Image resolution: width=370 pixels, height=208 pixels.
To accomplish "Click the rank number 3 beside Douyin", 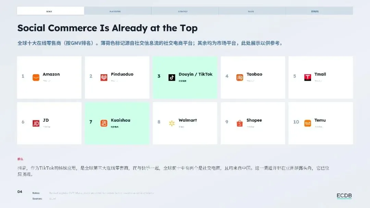I will tap(159, 76).
